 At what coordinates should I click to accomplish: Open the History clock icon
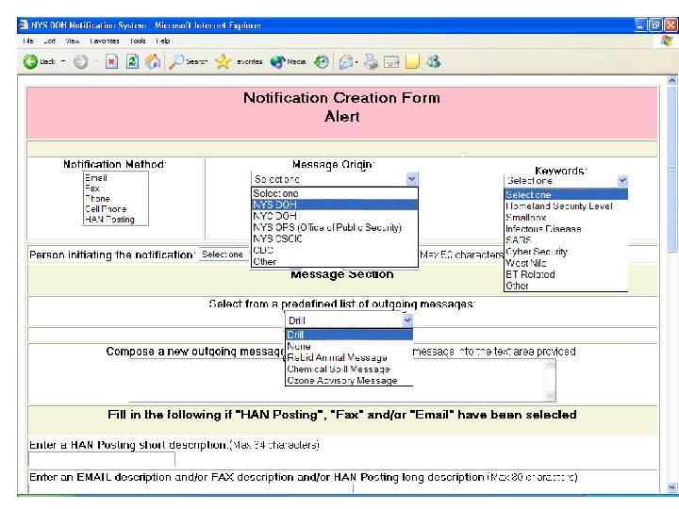322,62
